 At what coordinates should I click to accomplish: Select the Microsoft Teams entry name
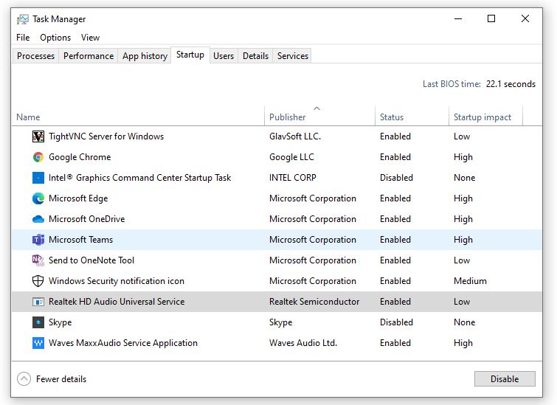80,240
